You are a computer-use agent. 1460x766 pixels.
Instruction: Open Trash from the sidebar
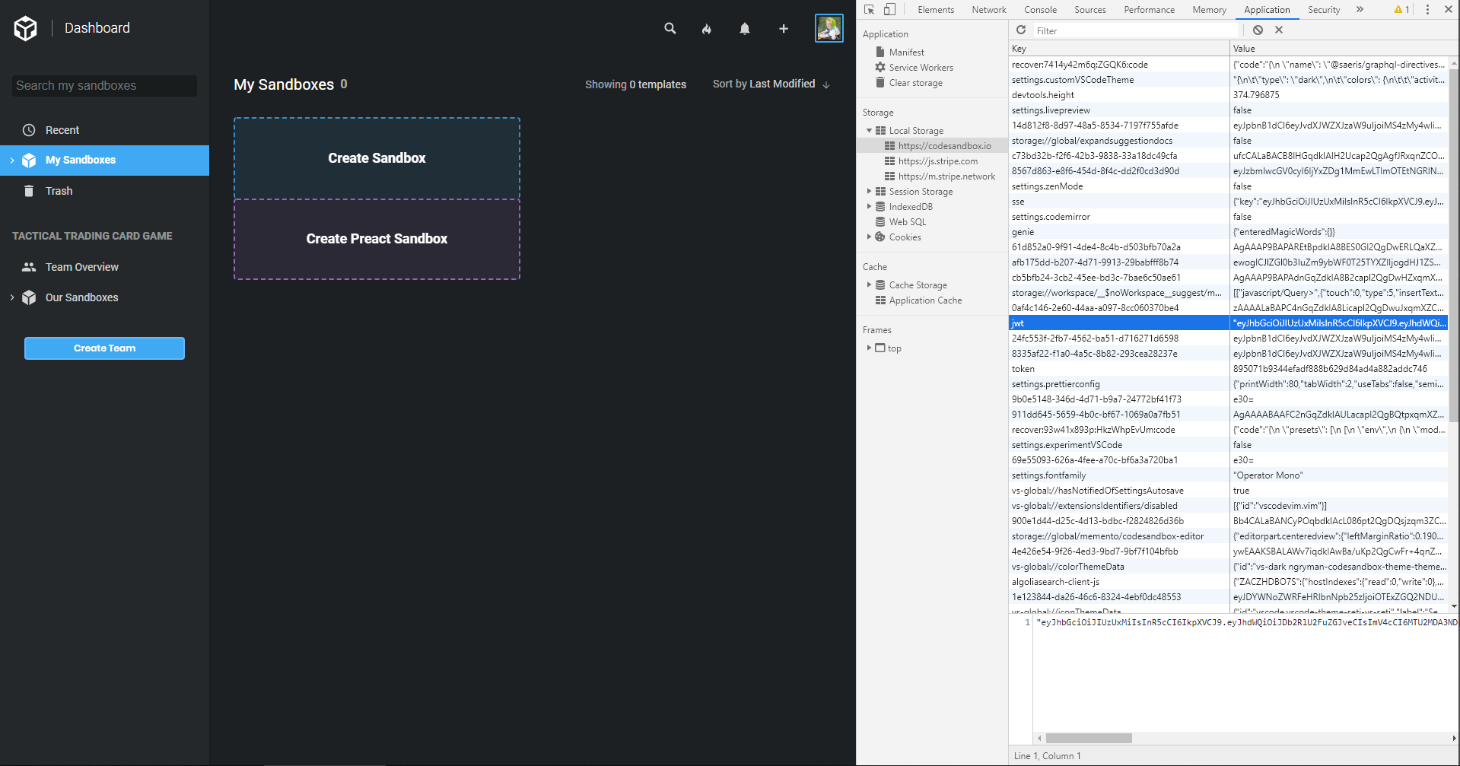tap(60, 190)
